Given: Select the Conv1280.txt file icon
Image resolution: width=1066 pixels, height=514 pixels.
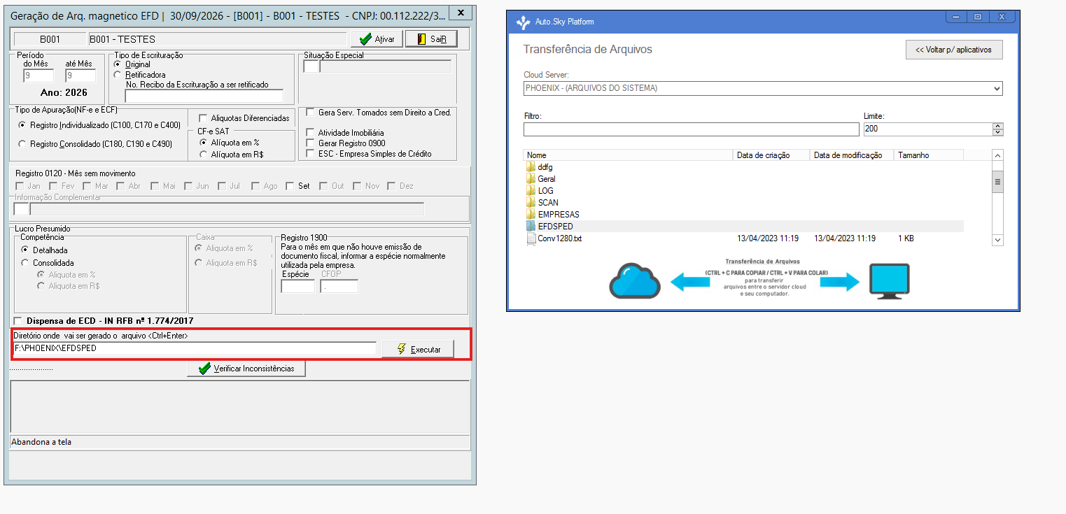Looking at the screenshot, I should pyautogui.click(x=531, y=238).
